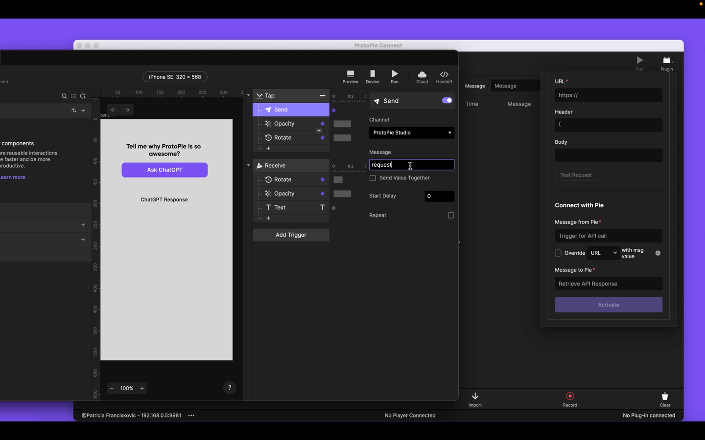705x440 pixels.
Task: Select the Send response under Tap
Action: click(x=291, y=110)
